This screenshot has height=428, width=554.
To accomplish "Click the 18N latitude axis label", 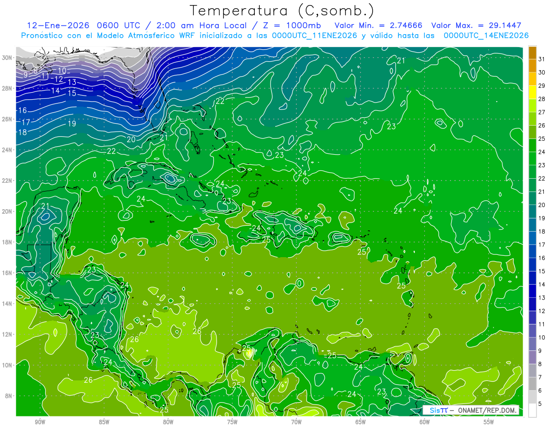I will (8, 242).
